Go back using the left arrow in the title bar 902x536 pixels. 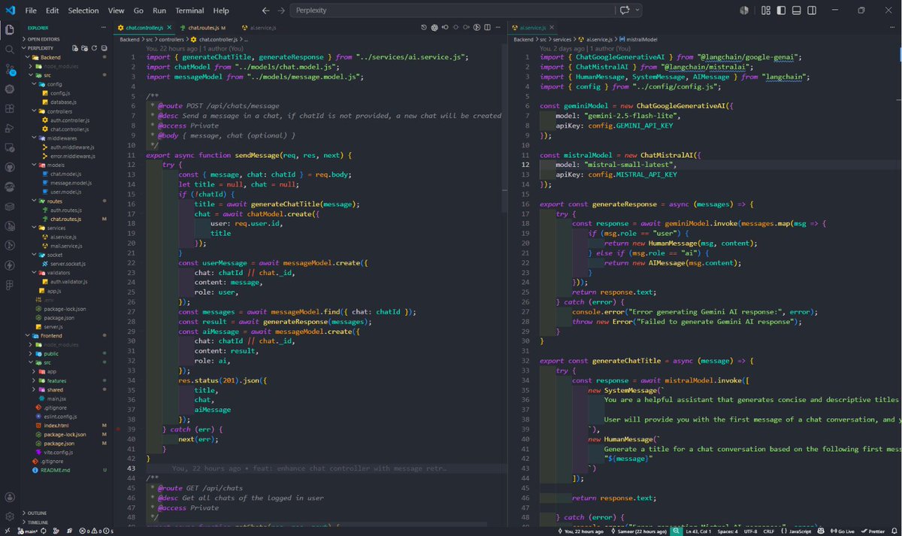pyautogui.click(x=266, y=11)
